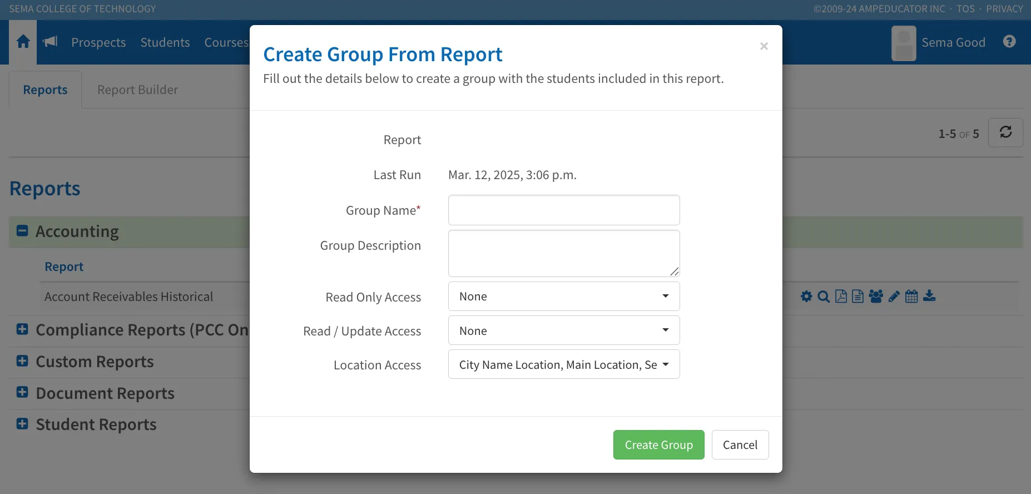Open the TOS link
The width and height of the screenshot is (1031, 494).
click(x=965, y=9)
